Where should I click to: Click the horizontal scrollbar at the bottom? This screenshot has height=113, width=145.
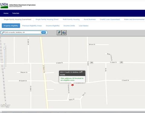(73, 112)
